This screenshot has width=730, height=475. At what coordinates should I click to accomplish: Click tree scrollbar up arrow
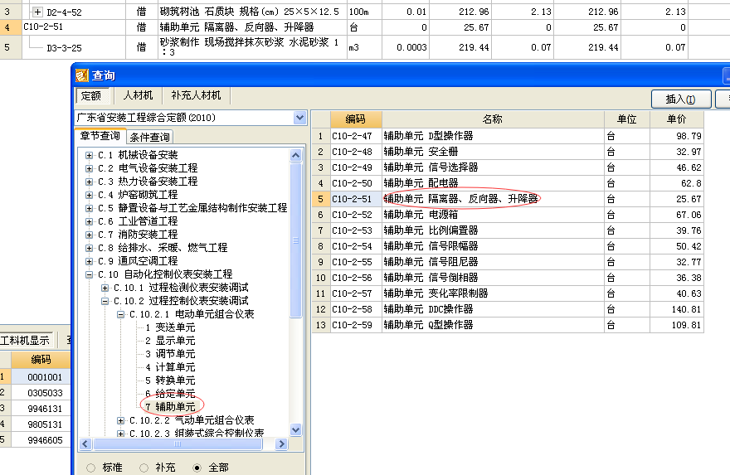[295, 155]
